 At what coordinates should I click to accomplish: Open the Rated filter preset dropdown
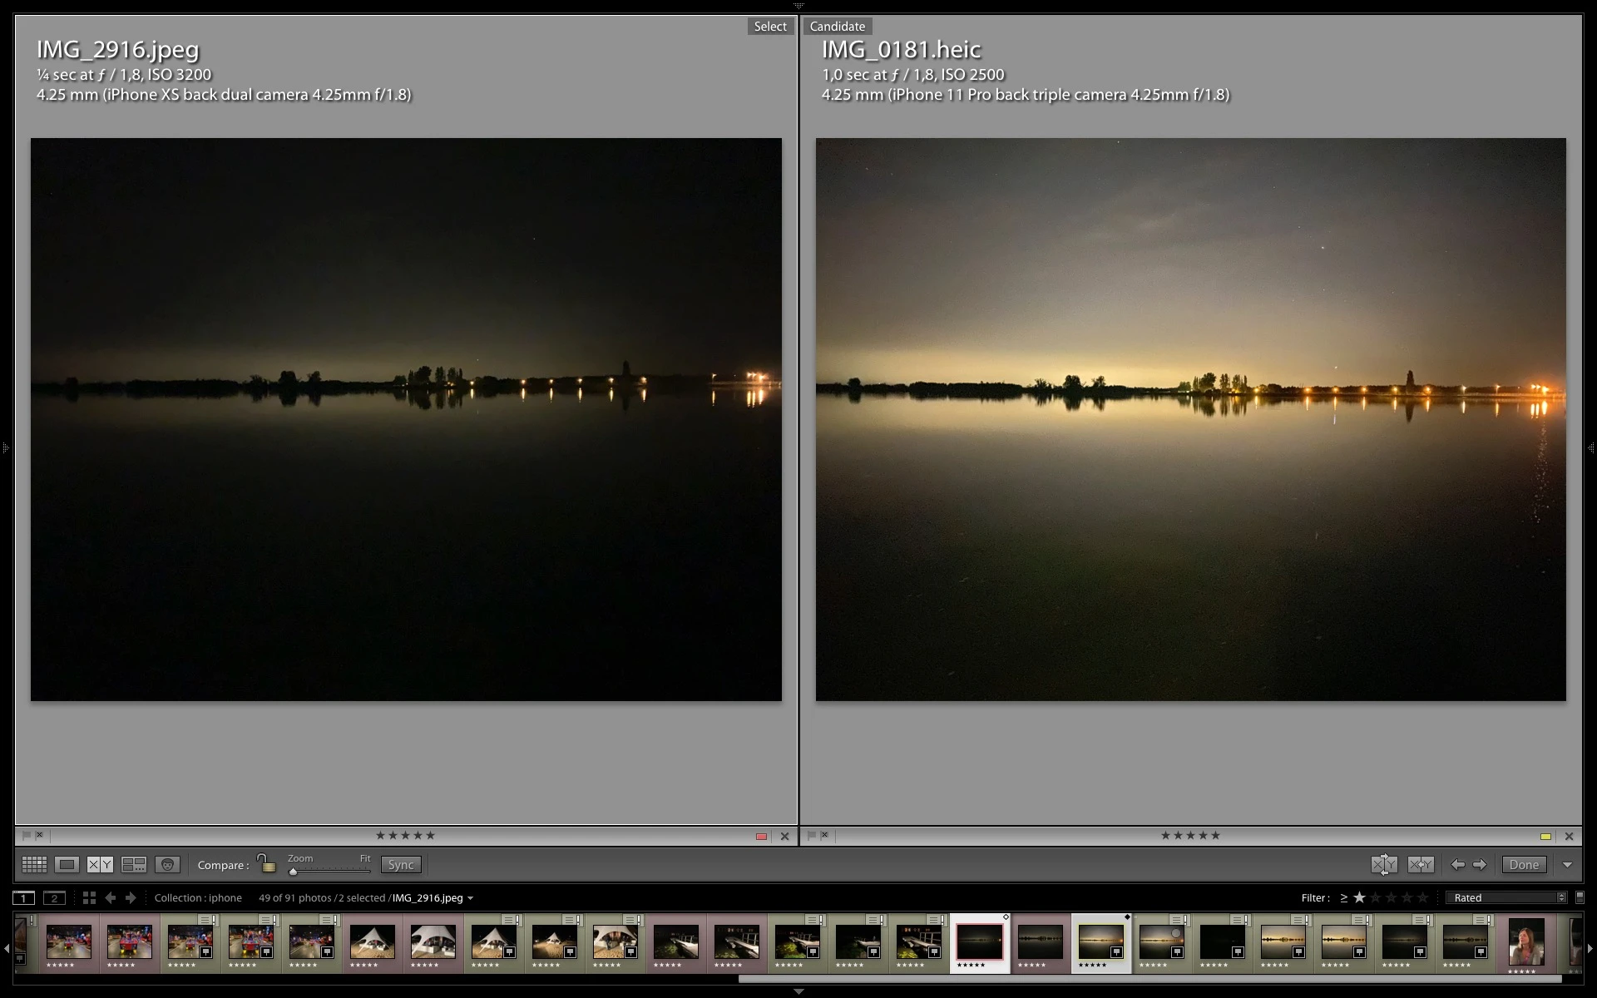[1507, 897]
